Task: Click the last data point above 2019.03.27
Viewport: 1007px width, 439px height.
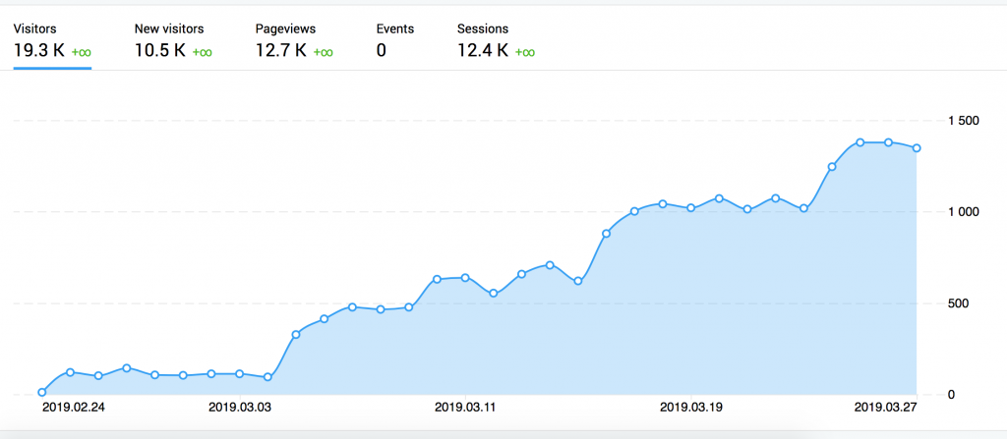Action: tap(918, 148)
